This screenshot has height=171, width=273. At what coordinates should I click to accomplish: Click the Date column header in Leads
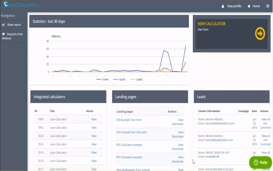pos(254,111)
